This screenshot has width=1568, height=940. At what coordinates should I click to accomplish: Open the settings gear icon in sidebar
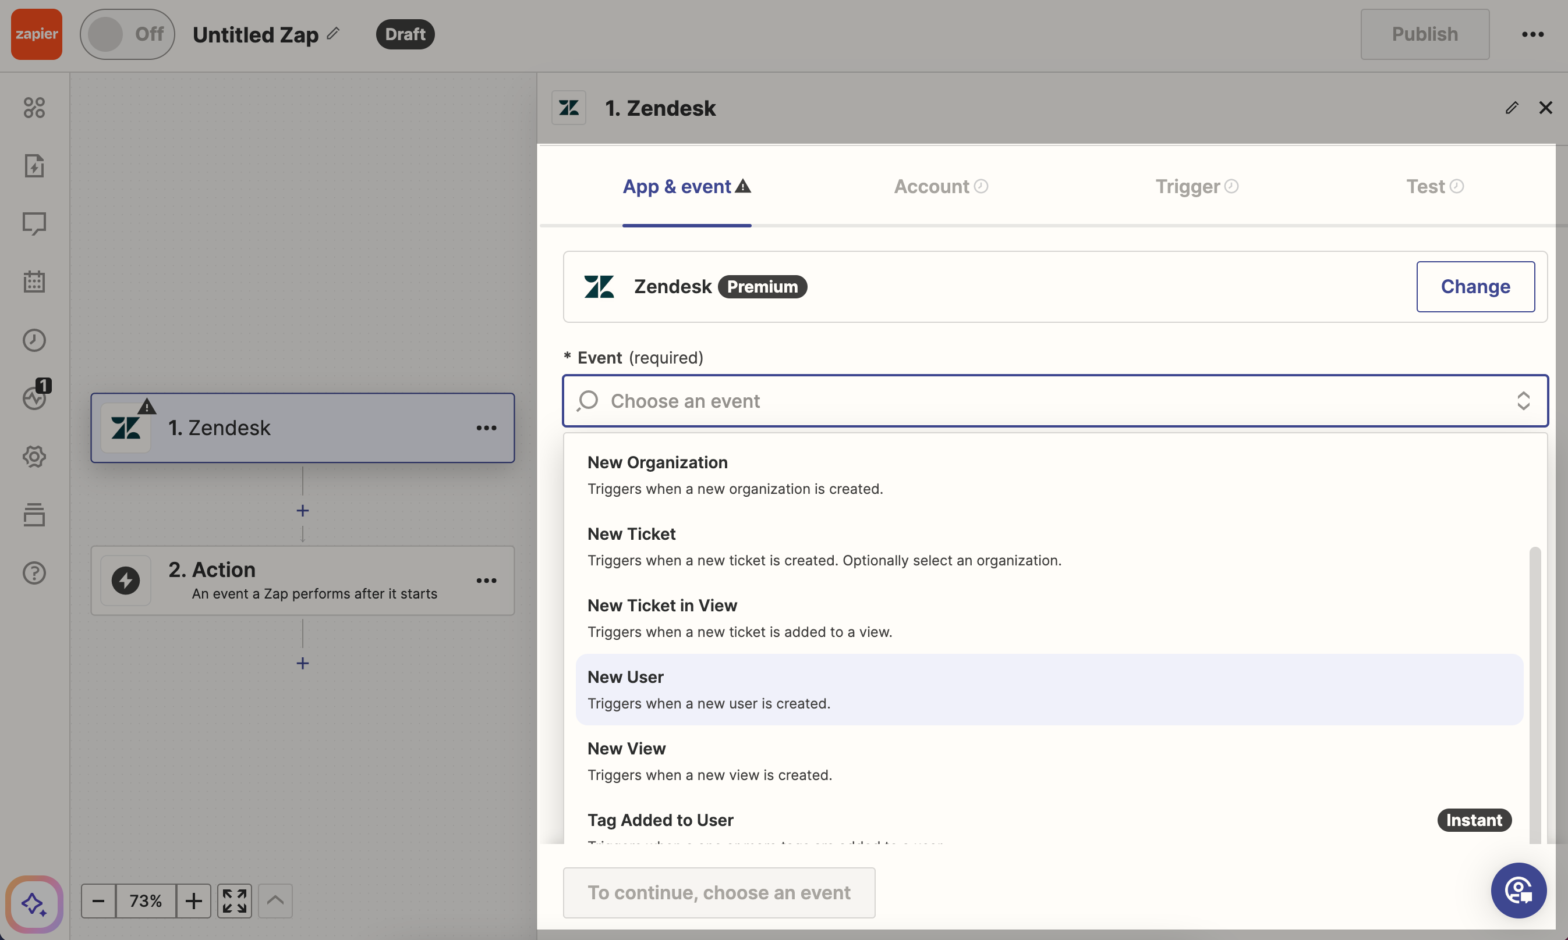pyautogui.click(x=34, y=457)
